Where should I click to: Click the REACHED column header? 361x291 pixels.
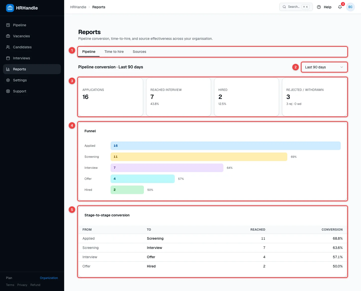258,230
